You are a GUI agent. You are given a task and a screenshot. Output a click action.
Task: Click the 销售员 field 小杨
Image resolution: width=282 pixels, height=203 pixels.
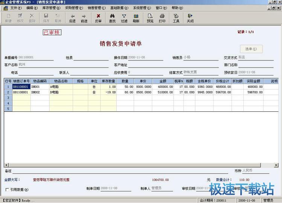201,57
